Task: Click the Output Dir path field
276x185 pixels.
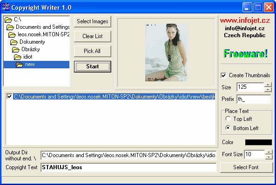Action: click(x=128, y=155)
